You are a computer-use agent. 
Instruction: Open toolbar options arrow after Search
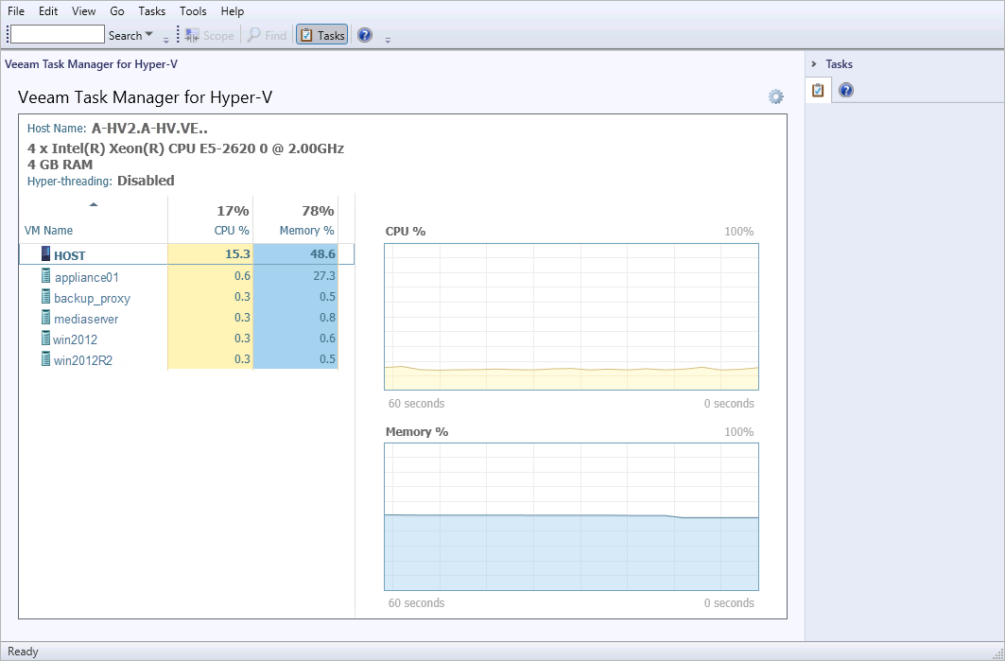point(166,40)
